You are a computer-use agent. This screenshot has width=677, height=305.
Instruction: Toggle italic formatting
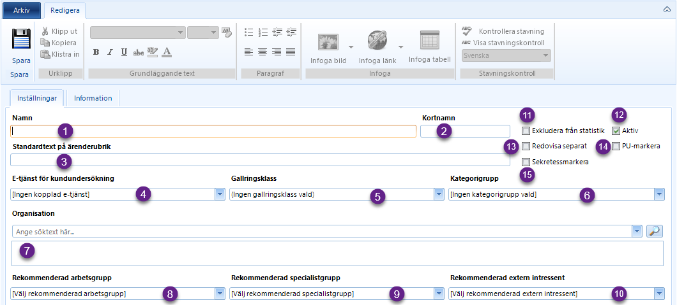[110, 52]
